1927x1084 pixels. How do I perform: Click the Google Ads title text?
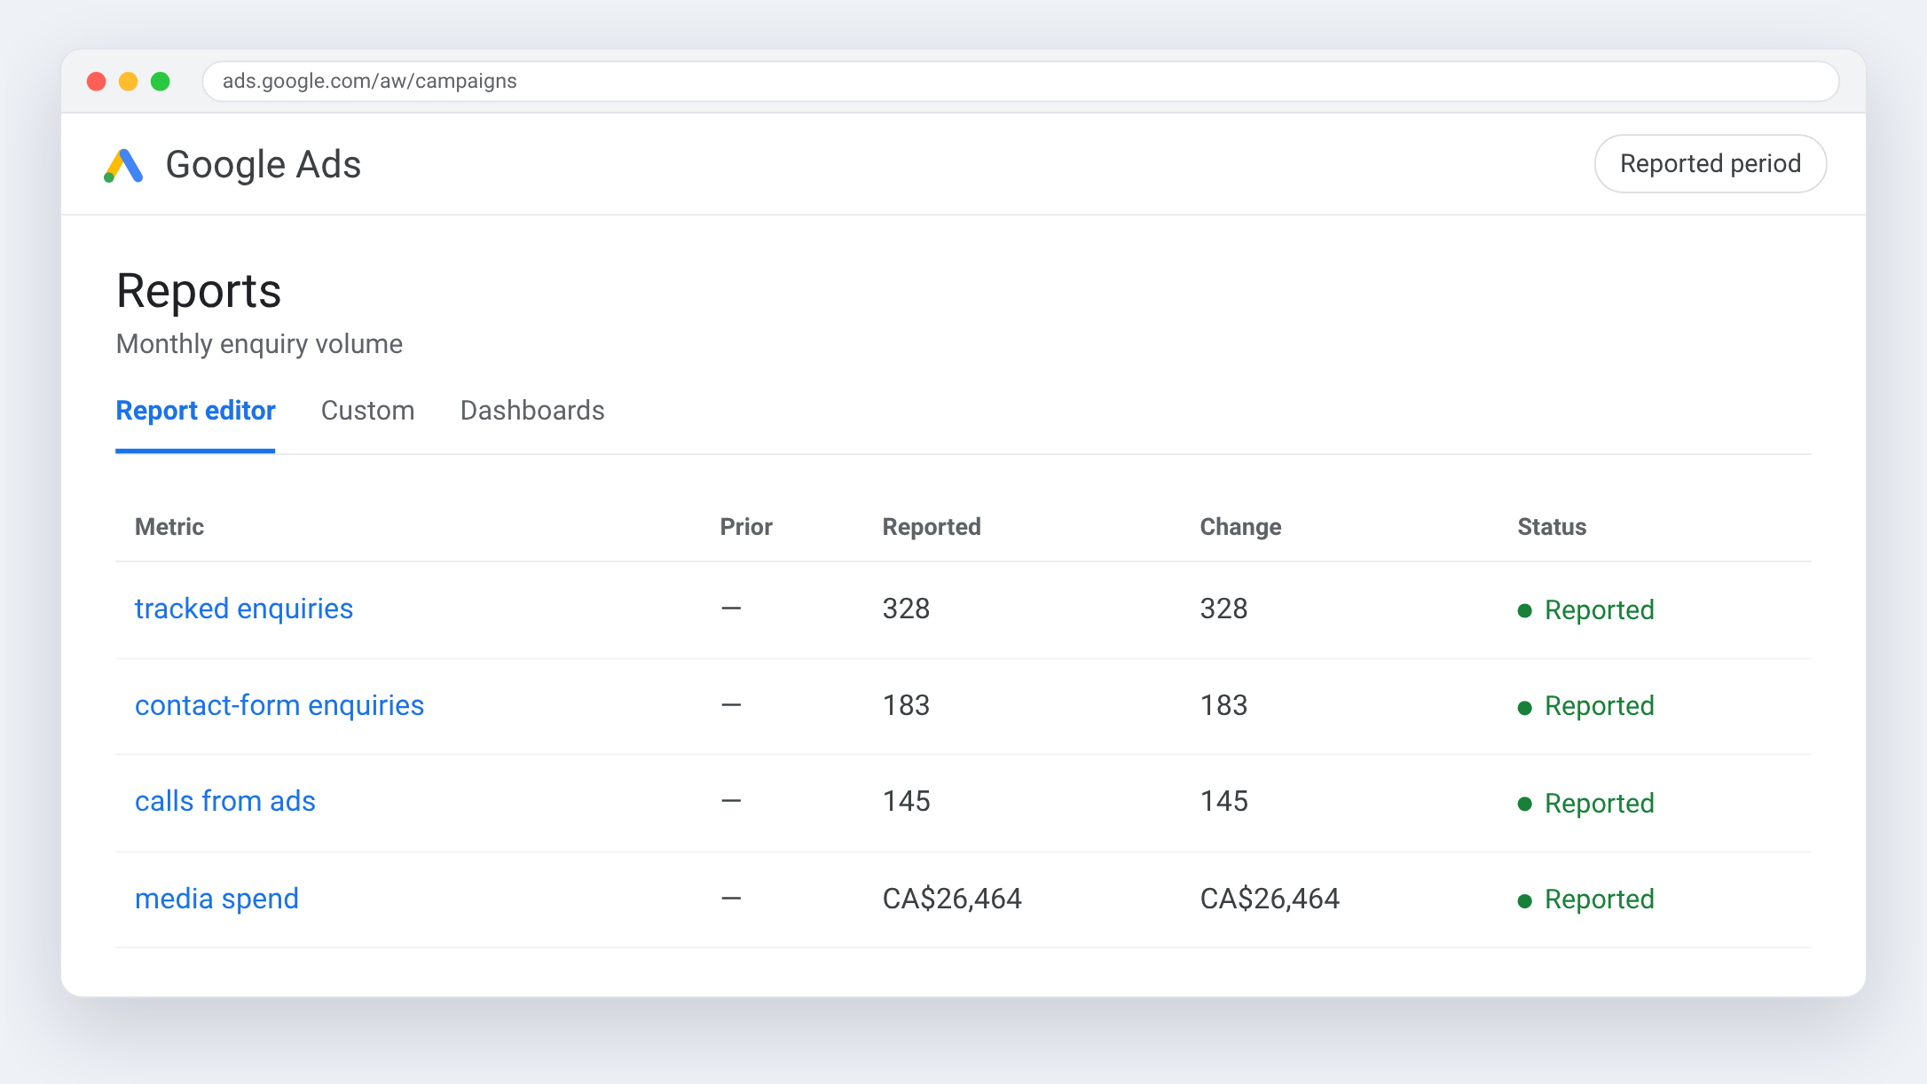pos(263,165)
